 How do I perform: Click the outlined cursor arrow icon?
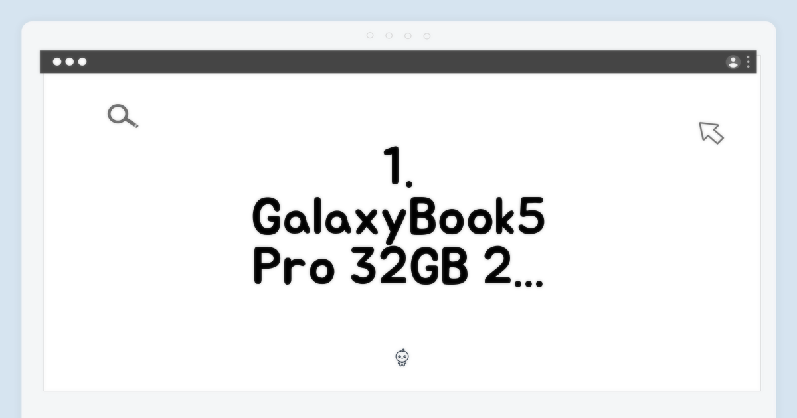coord(711,133)
